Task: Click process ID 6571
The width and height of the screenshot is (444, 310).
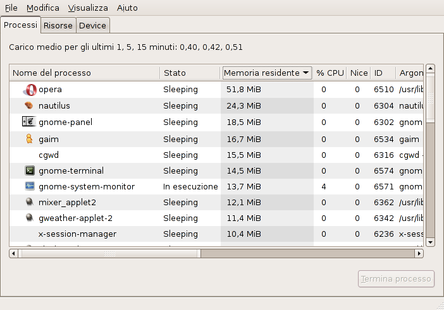Action: pos(384,187)
